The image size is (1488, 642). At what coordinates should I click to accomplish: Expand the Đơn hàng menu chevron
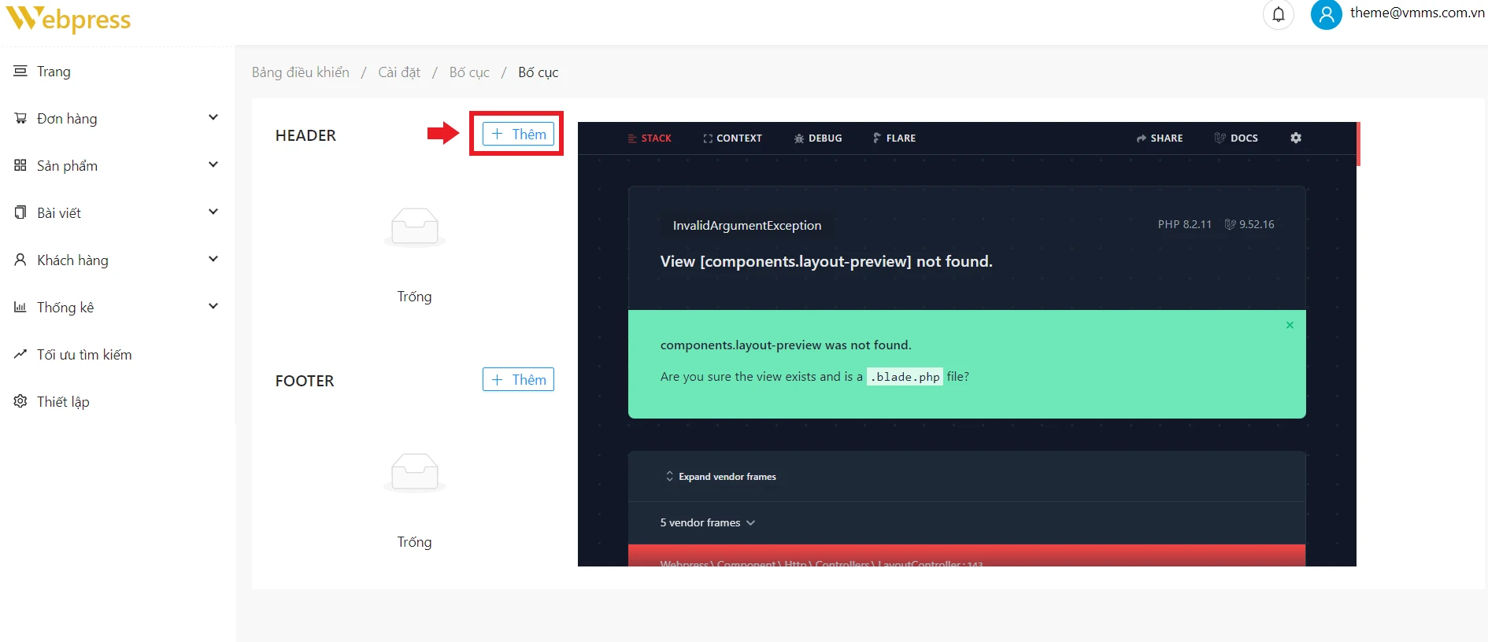(x=213, y=117)
